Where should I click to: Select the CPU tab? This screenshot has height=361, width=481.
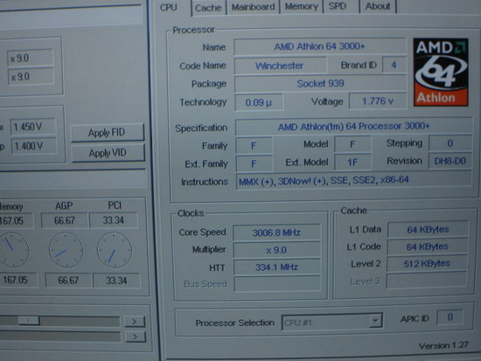[169, 7]
